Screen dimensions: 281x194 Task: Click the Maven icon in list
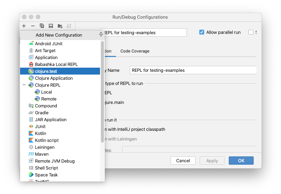tap(31, 154)
